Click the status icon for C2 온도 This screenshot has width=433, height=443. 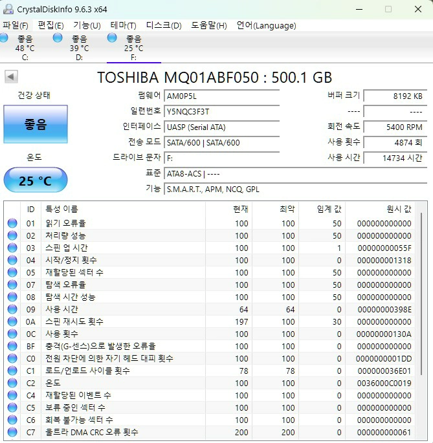coord(12,383)
